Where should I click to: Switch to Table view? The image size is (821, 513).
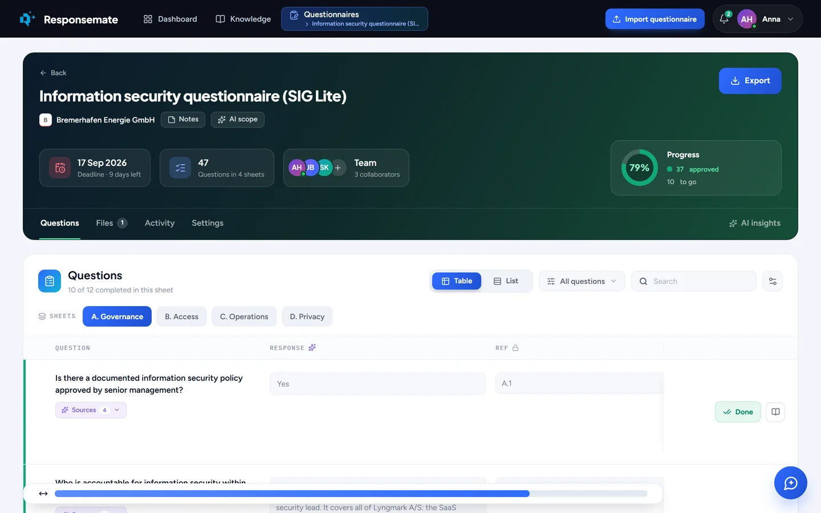(x=457, y=281)
